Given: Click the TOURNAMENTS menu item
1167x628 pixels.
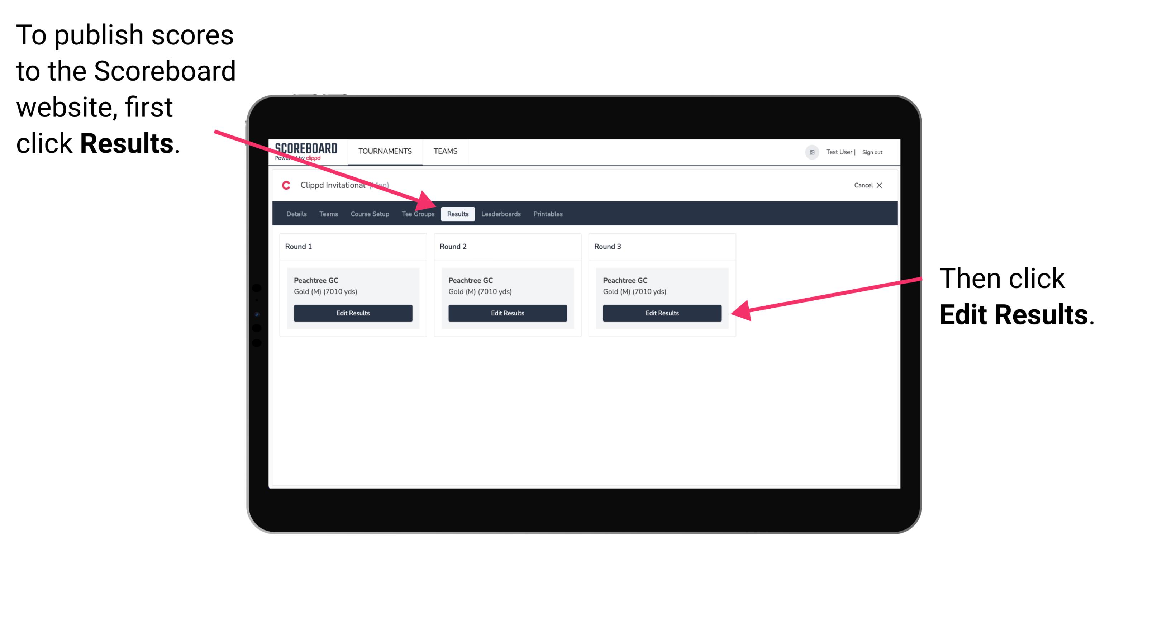Looking at the screenshot, I should [383, 151].
